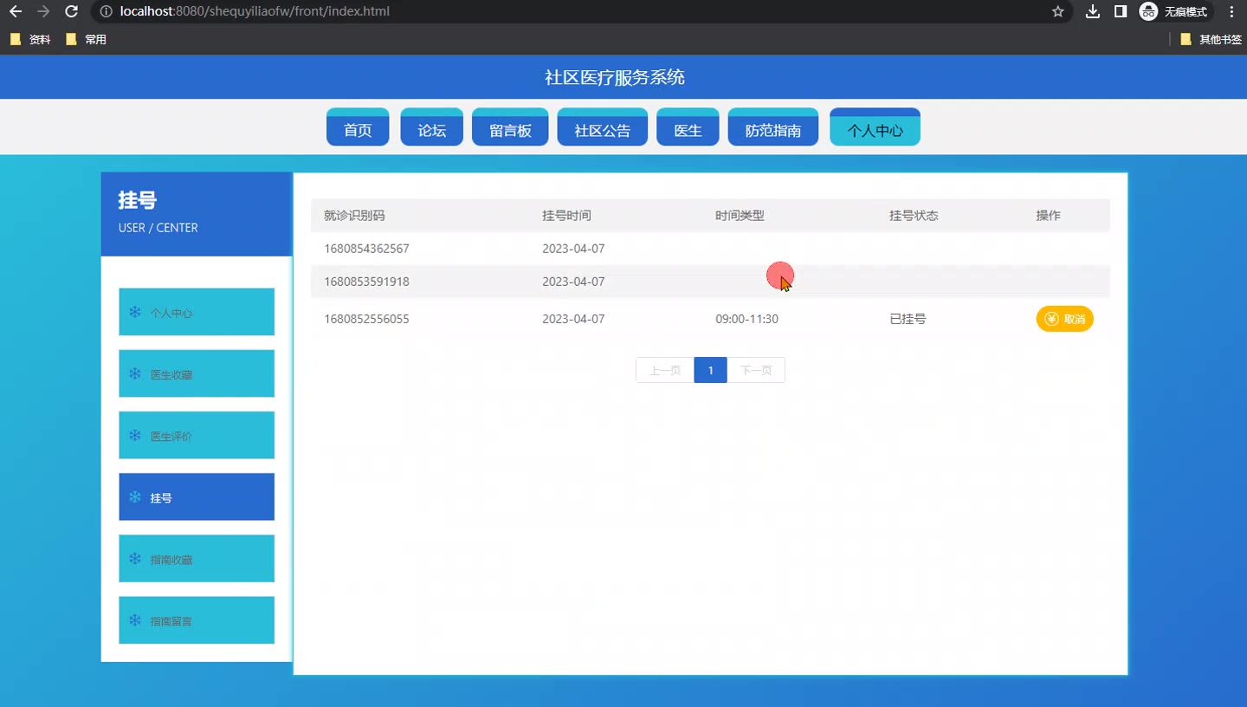
Task: Click the USER / CENTER subtitle
Action: 158,228
